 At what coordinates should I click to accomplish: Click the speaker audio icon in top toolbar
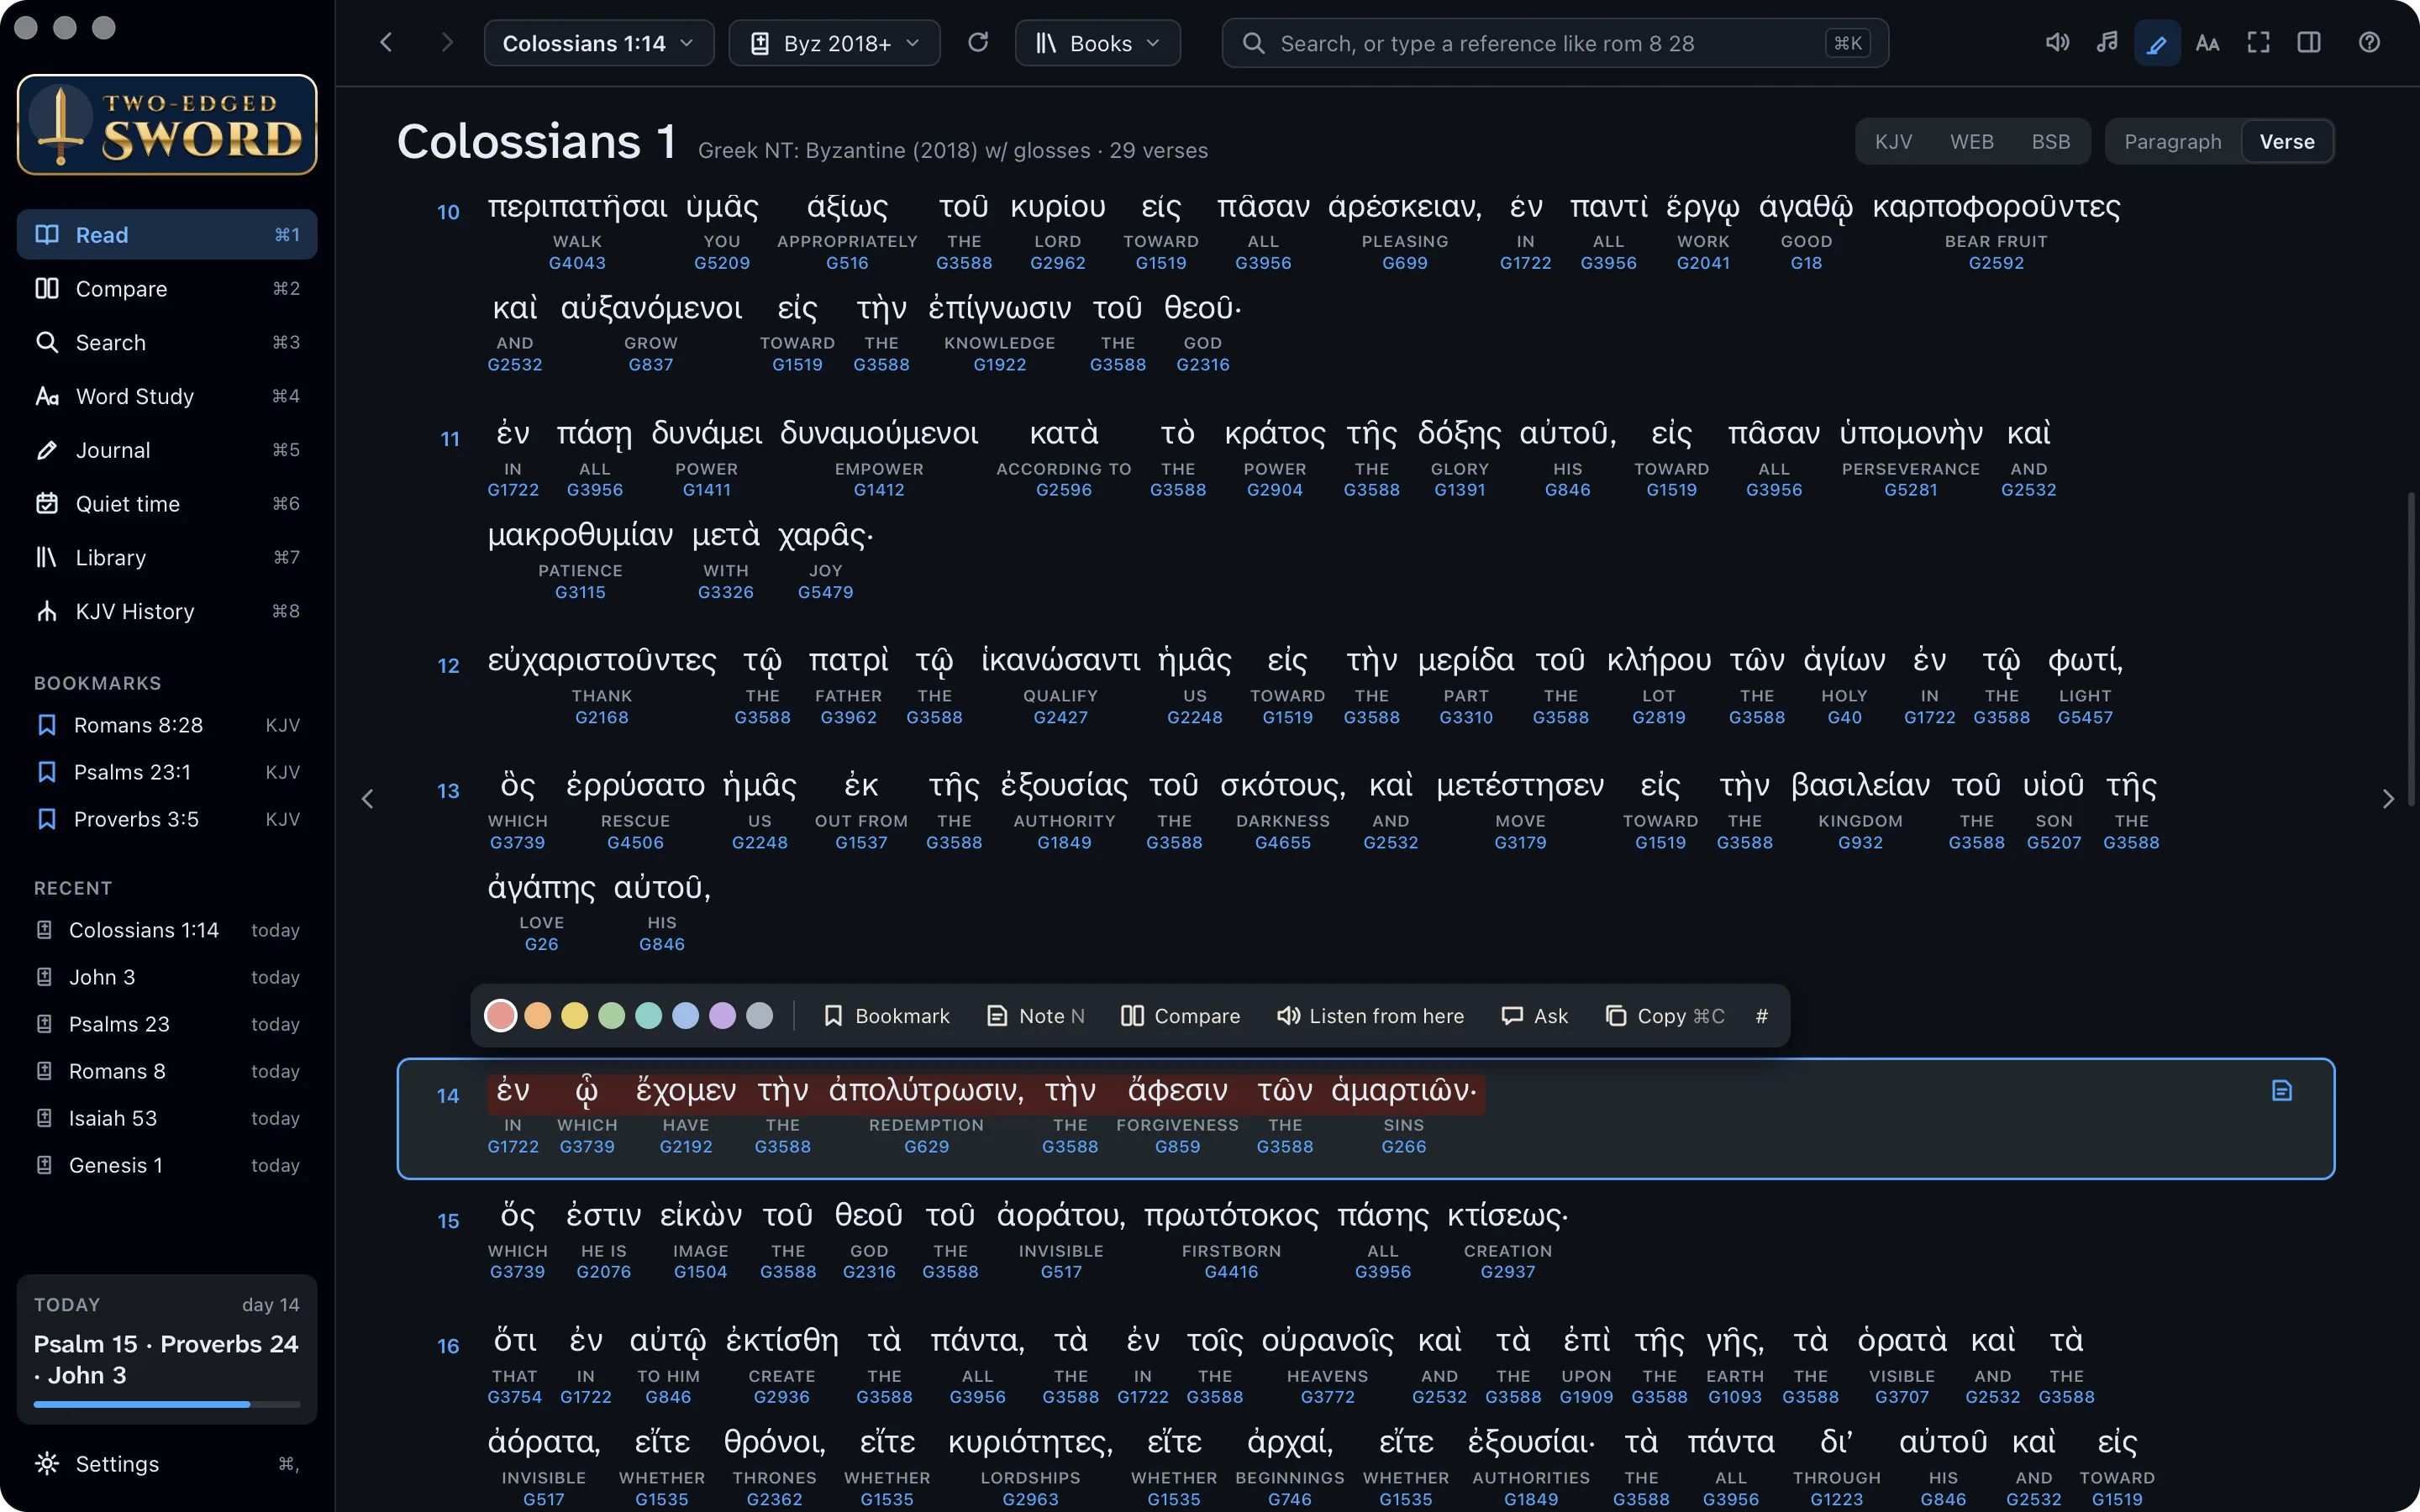(x=2056, y=43)
